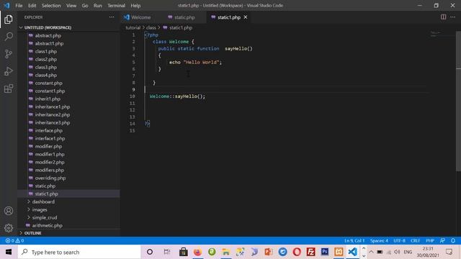The height and width of the screenshot is (259, 461).
Task: Open XAMPP from the taskbar
Action: pos(339,252)
